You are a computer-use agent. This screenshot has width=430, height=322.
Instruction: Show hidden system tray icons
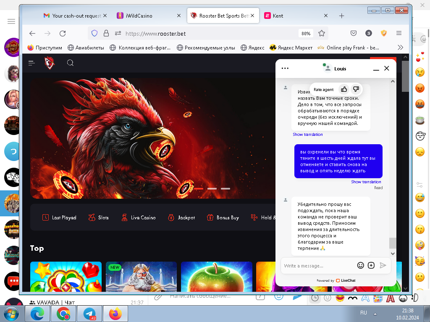tap(375, 314)
